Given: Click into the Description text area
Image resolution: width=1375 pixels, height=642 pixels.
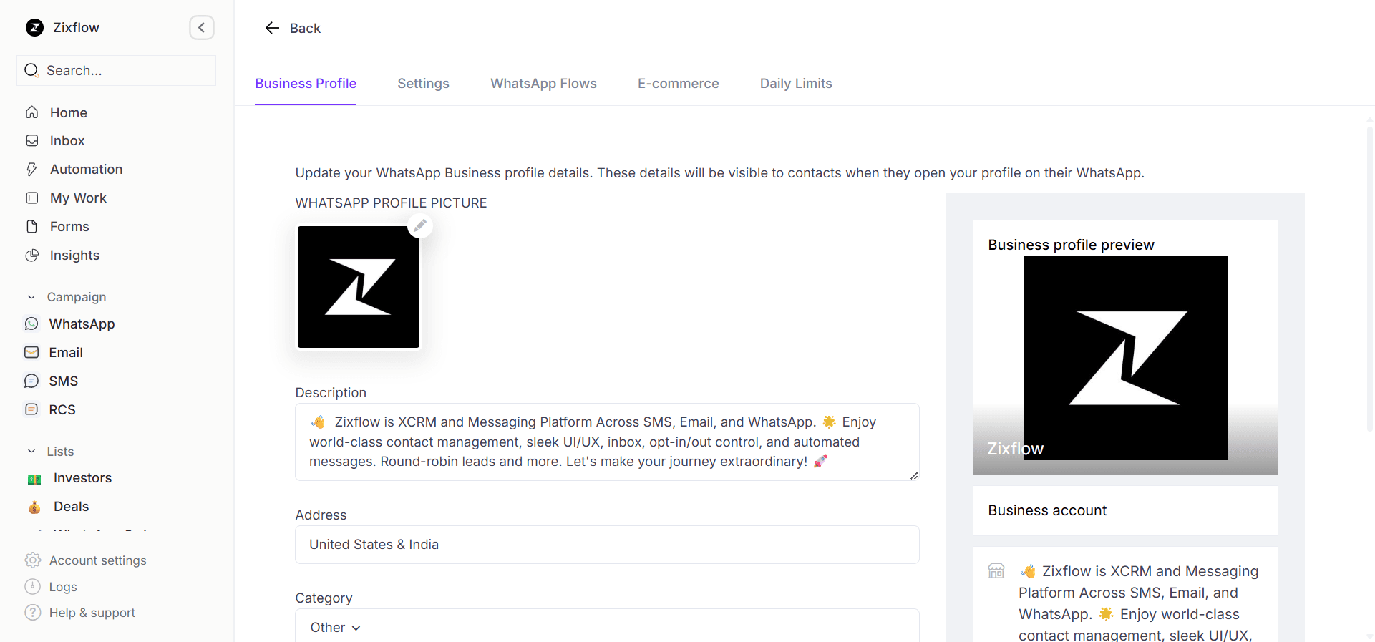Looking at the screenshot, I should pos(607,442).
